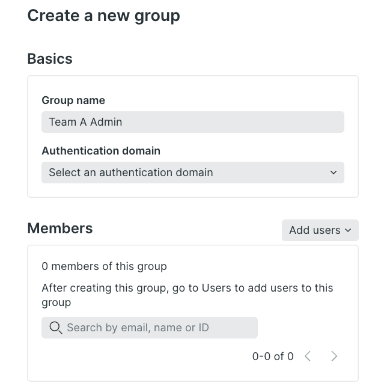Go to the next members page arrow
Image resolution: width=375 pixels, height=392 pixels.
334,356
